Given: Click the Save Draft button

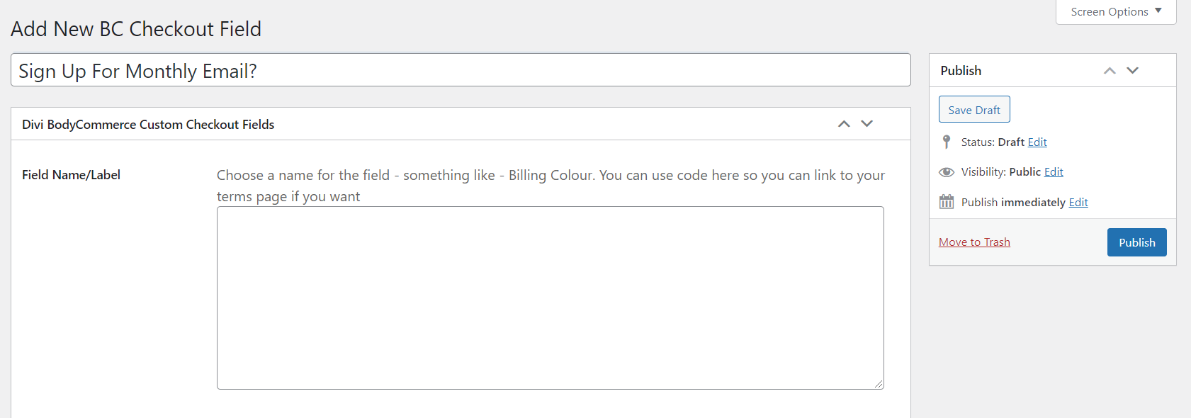Looking at the screenshot, I should pos(974,110).
